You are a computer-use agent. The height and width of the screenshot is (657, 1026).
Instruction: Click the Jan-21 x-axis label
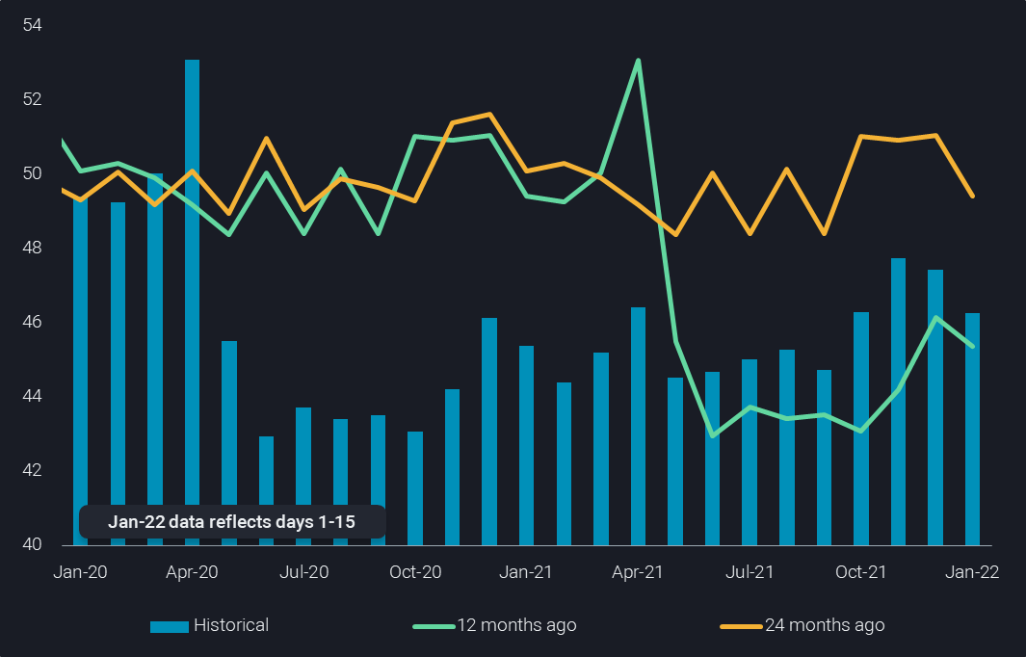tap(526, 572)
